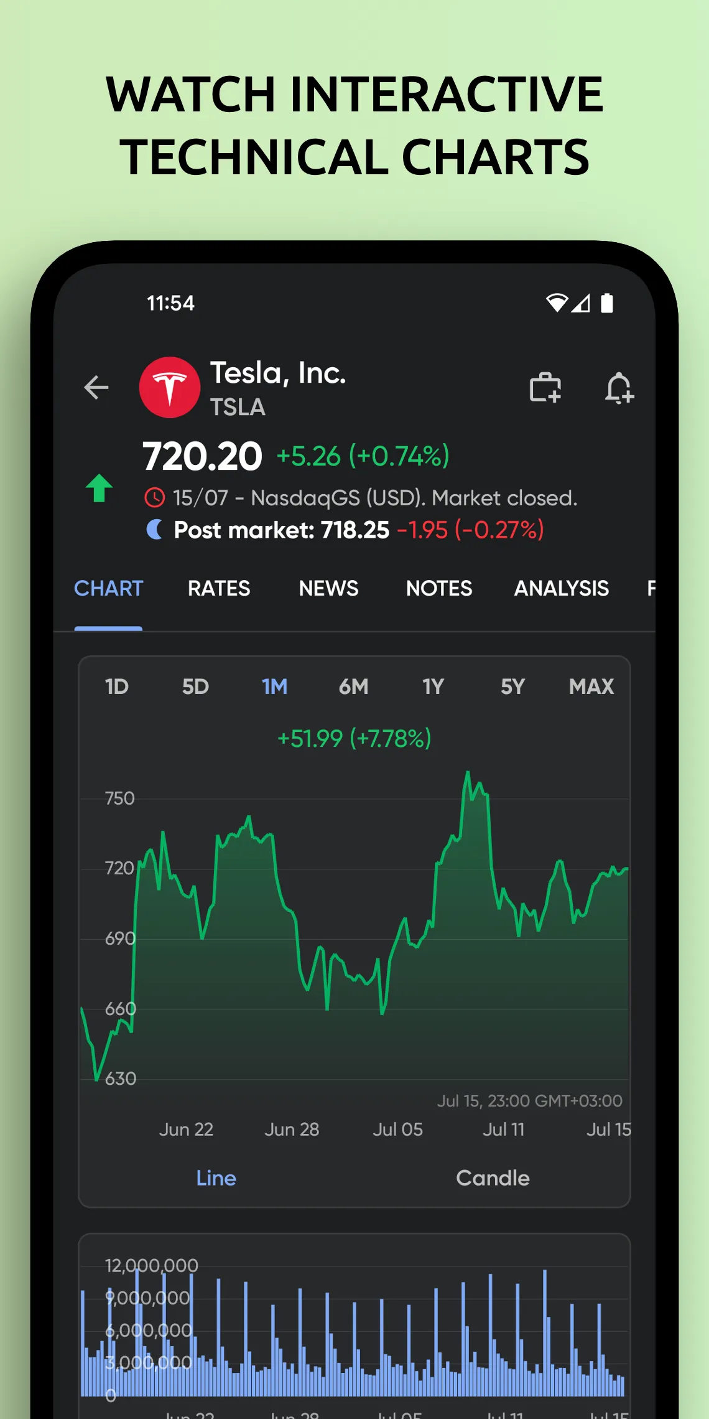Tap the Tesla logo icon

(x=169, y=387)
